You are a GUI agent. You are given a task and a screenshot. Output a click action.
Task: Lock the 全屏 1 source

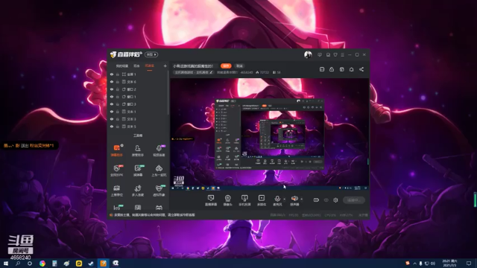(x=118, y=74)
